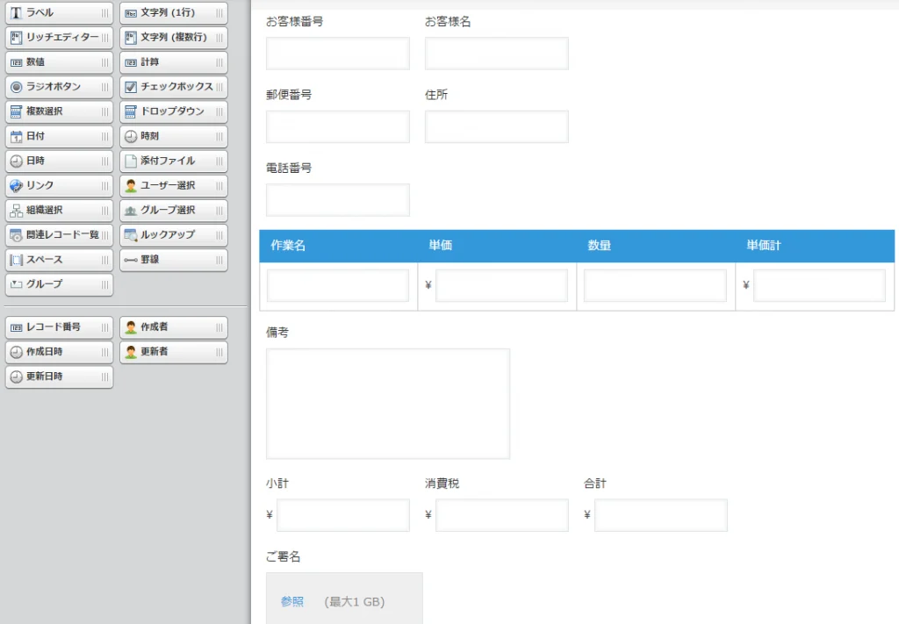Select the グループ field element

point(58,284)
